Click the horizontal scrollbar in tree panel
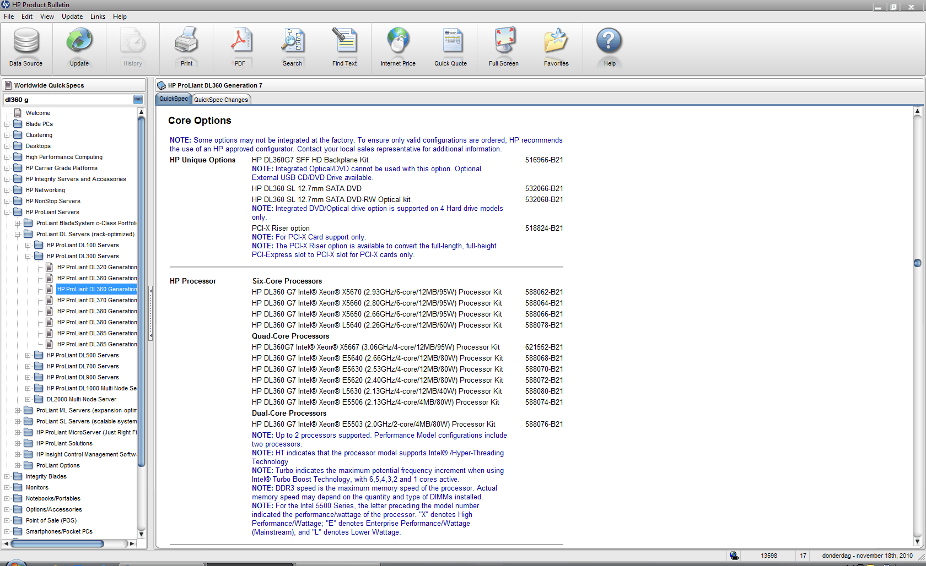926x566 pixels. click(58, 543)
